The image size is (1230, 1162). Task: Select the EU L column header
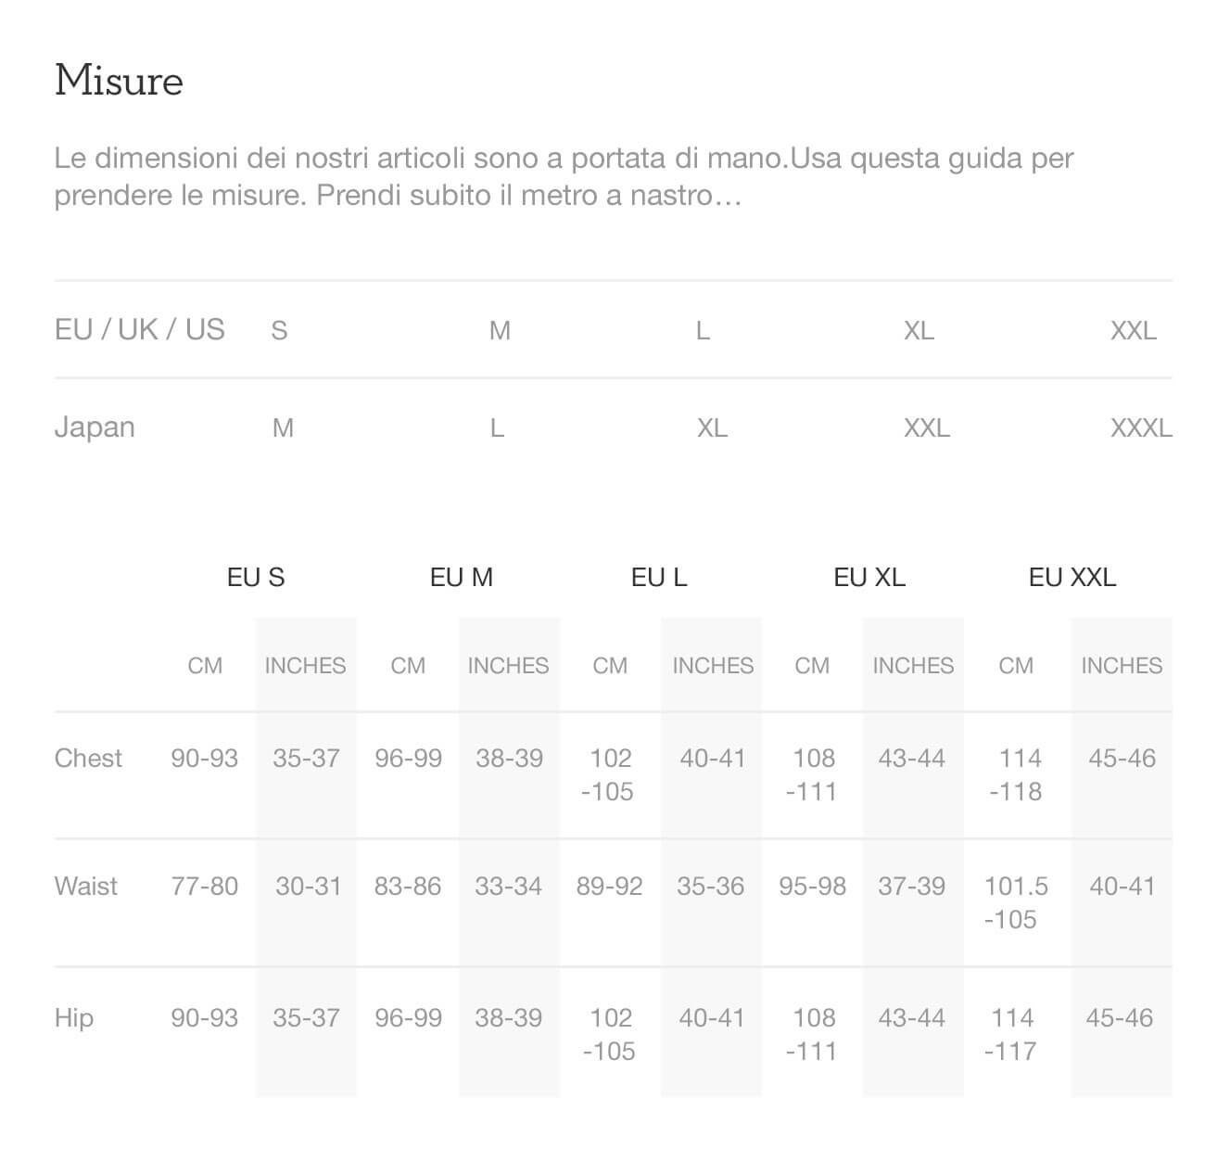pyautogui.click(x=659, y=578)
